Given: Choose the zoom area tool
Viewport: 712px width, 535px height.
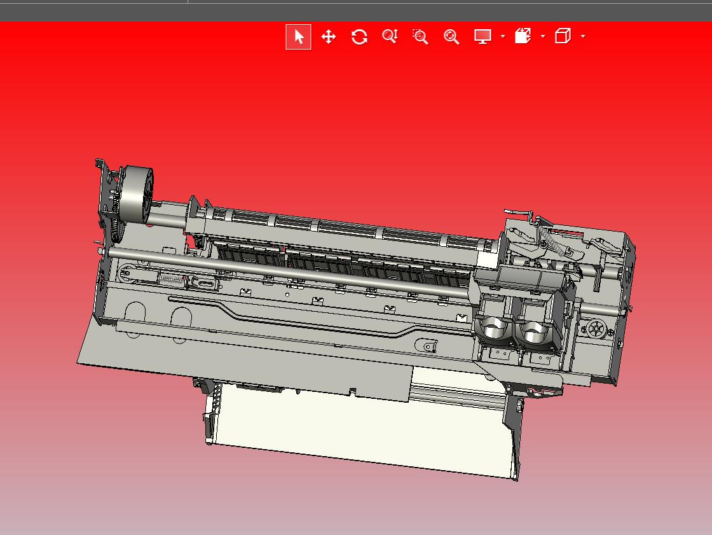Looking at the screenshot, I should (420, 37).
